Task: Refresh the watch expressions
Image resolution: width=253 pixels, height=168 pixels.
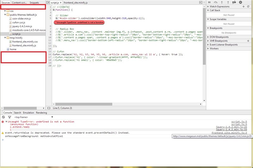Action: pyautogui.click(x=248, y=6)
